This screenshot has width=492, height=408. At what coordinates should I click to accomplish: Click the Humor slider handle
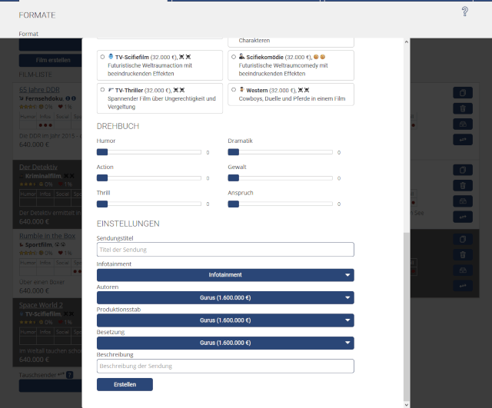pyautogui.click(x=102, y=152)
